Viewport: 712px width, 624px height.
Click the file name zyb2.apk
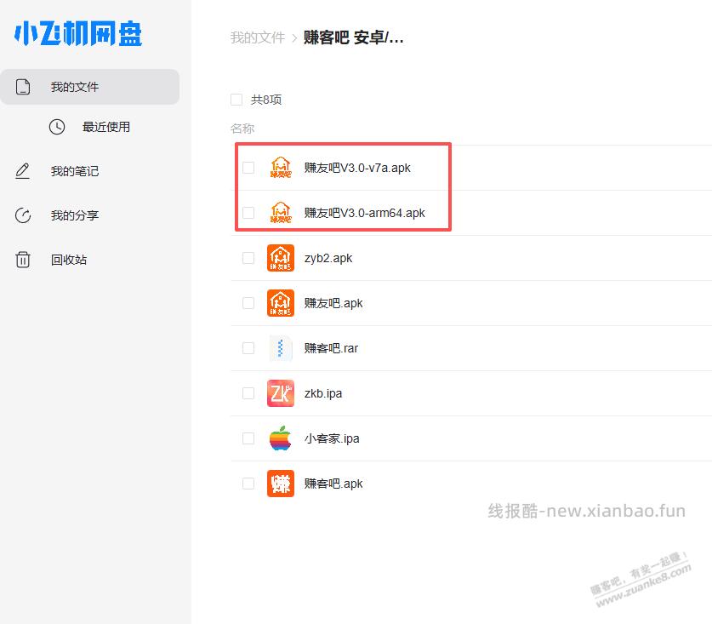click(x=328, y=258)
